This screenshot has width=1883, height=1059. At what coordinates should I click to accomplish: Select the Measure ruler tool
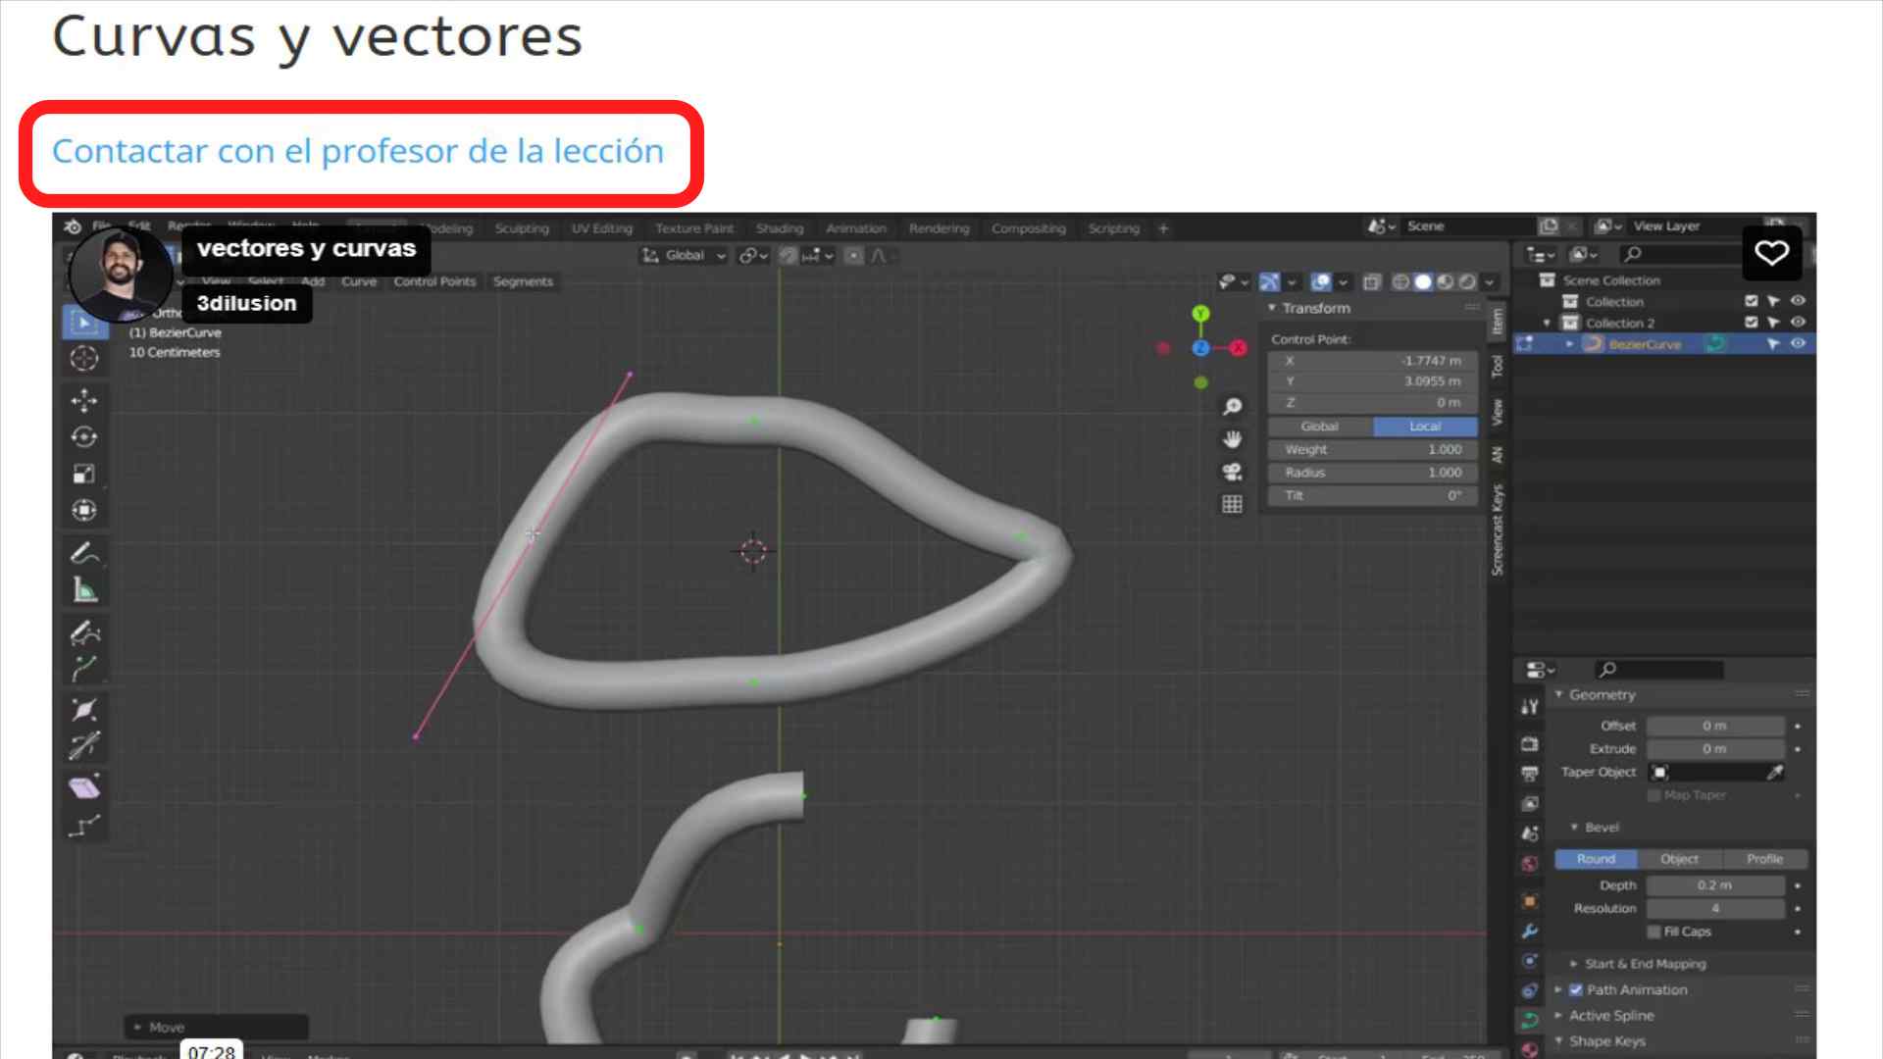84,590
